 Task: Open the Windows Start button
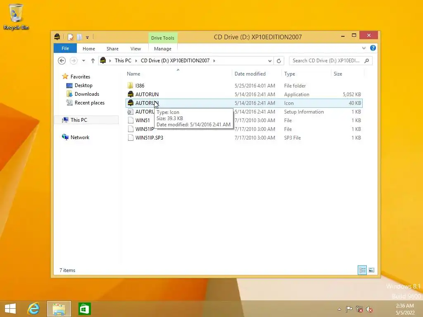pyautogui.click(x=10, y=309)
